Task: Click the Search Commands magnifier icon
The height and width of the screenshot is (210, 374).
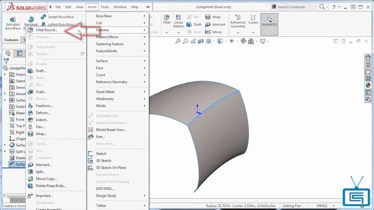Action: click(x=322, y=7)
